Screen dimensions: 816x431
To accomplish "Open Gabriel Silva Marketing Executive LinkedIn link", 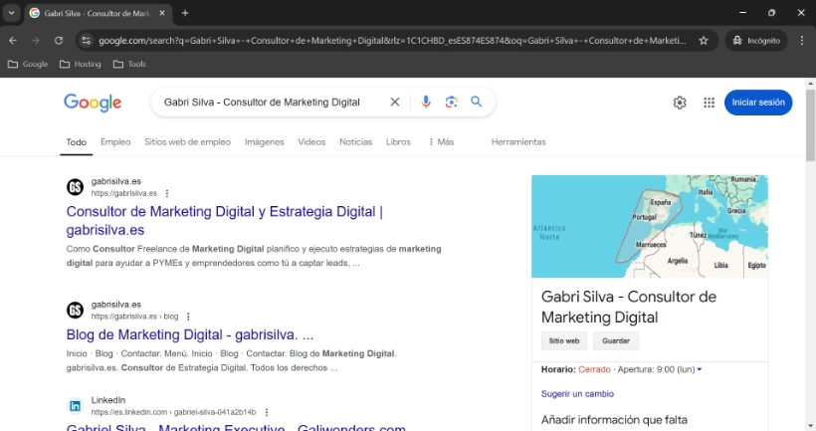I will [x=236, y=427].
